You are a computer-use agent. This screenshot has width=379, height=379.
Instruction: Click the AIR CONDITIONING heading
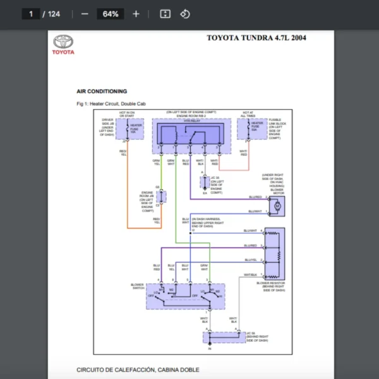point(102,92)
